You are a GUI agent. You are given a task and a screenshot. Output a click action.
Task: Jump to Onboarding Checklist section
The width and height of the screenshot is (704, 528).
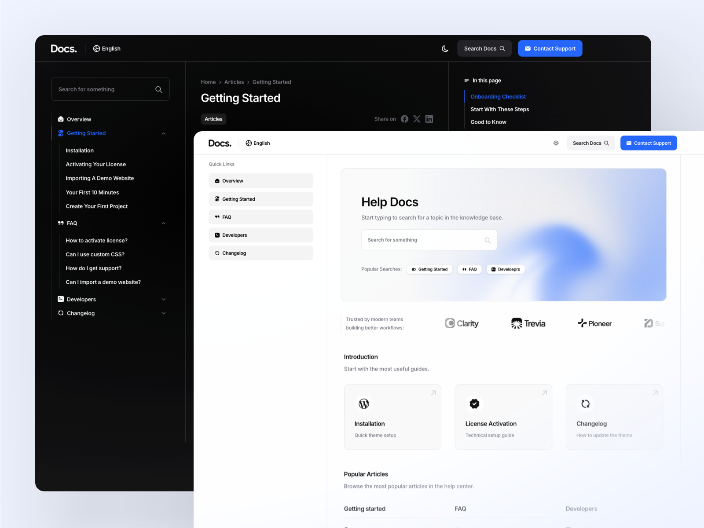(x=498, y=96)
